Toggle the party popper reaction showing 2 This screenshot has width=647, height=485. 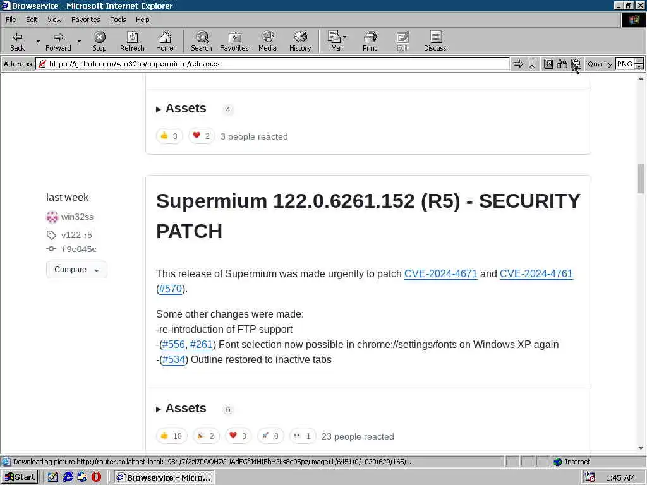coord(206,436)
